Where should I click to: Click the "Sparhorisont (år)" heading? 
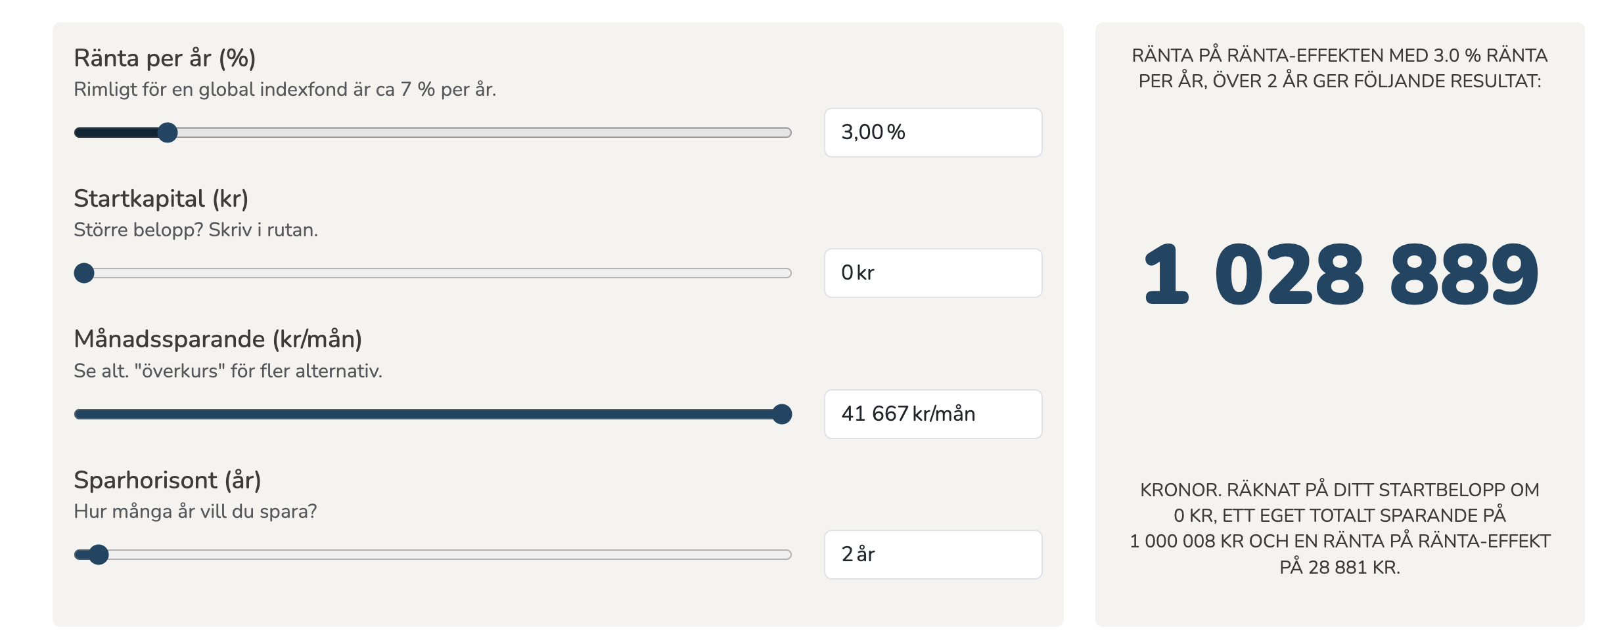[167, 480]
